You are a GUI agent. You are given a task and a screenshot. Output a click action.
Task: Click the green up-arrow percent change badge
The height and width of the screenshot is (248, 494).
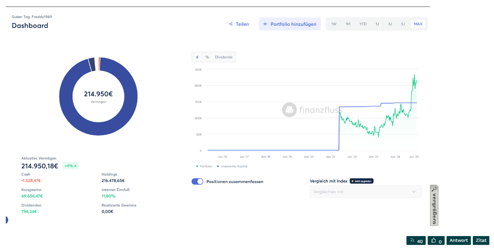[x=71, y=166]
